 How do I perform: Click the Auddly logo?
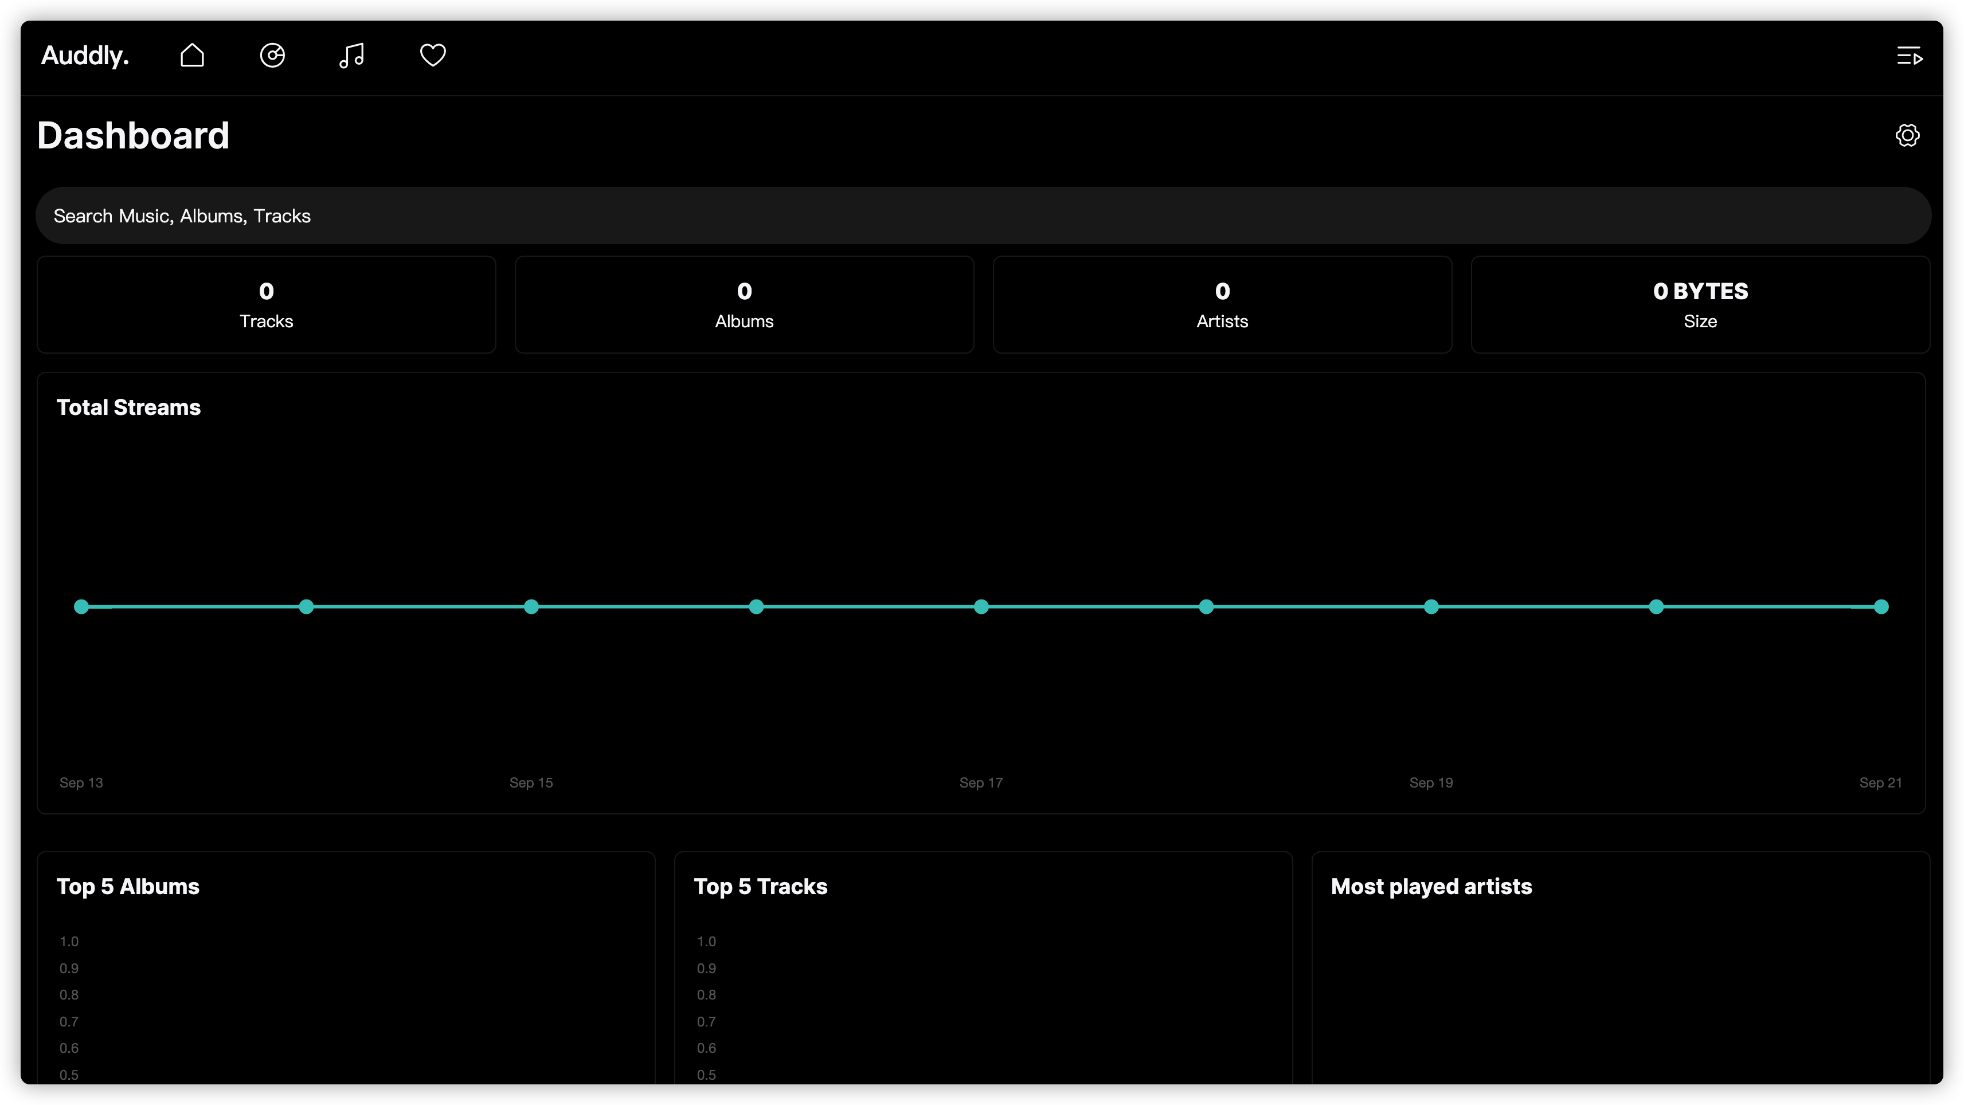(85, 56)
